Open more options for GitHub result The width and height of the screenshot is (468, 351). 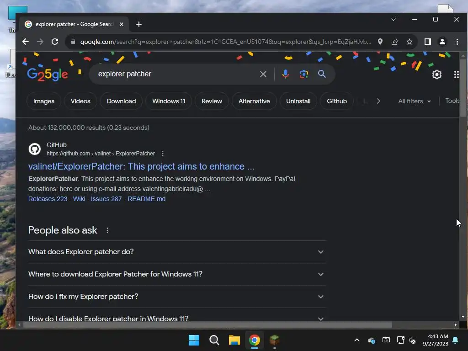pyautogui.click(x=163, y=154)
